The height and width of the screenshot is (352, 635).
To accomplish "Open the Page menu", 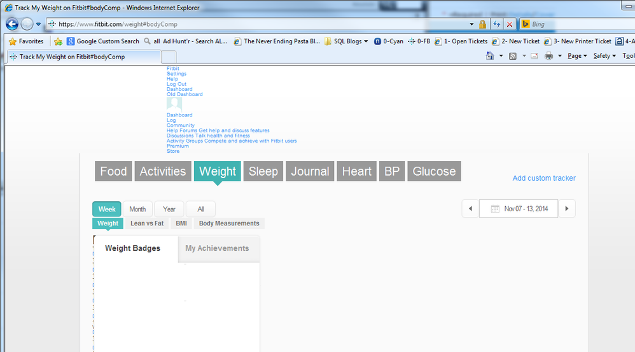I will (577, 56).
